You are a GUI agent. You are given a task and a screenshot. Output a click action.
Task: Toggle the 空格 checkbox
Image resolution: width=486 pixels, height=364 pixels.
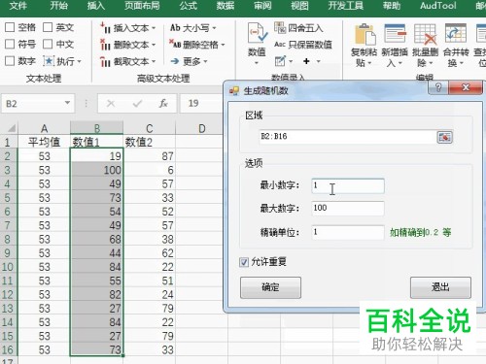[x=10, y=27]
